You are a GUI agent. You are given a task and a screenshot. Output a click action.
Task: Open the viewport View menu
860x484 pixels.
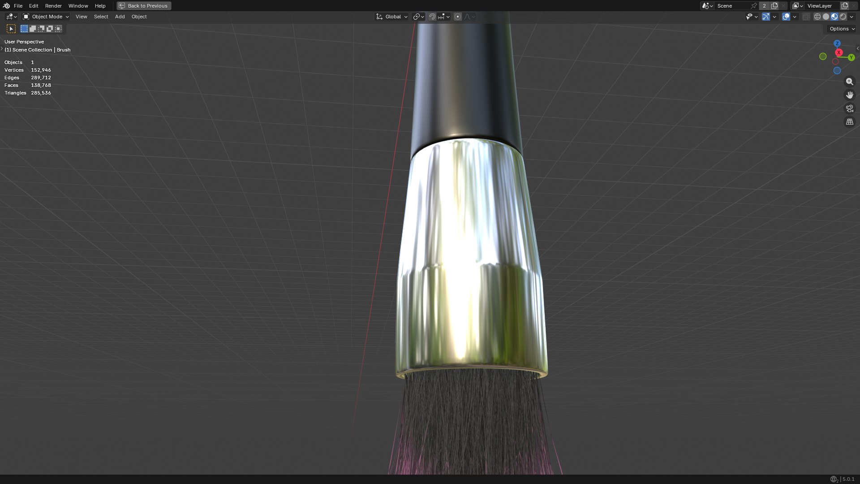tap(81, 17)
